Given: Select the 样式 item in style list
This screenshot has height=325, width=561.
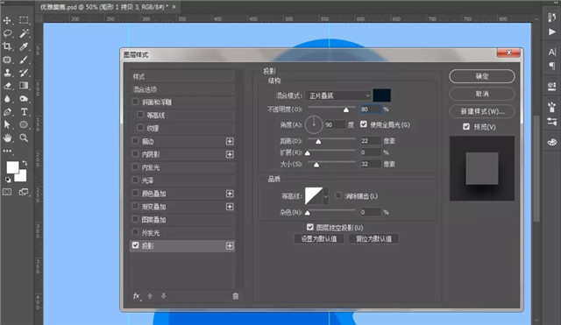Looking at the screenshot, I should pos(182,76).
